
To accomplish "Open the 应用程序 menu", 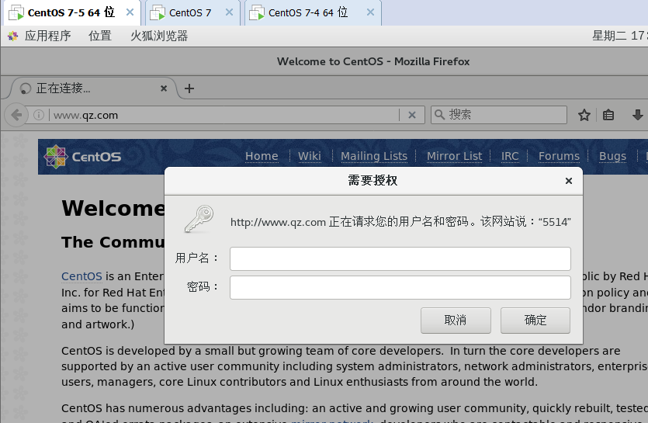I will (47, 36).
